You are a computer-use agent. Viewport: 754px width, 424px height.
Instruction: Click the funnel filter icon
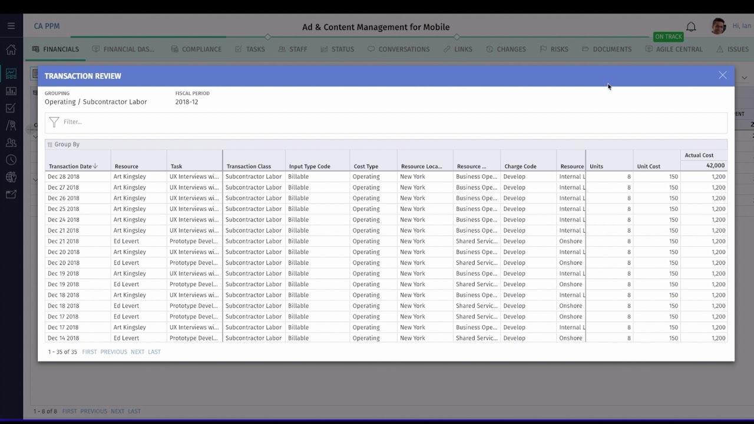(x=54, y=122)
